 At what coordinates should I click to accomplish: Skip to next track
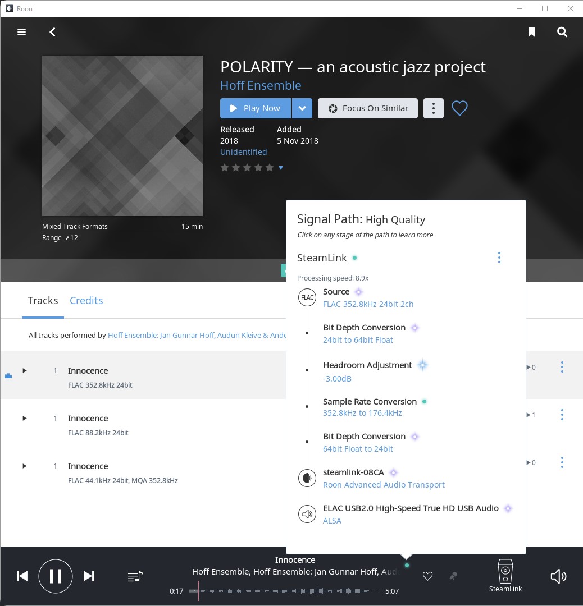tap(89, 576)
